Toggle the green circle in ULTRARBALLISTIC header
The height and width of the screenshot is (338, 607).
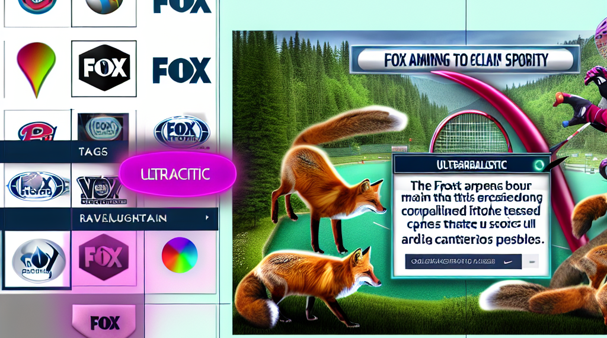tap(539, 165)
